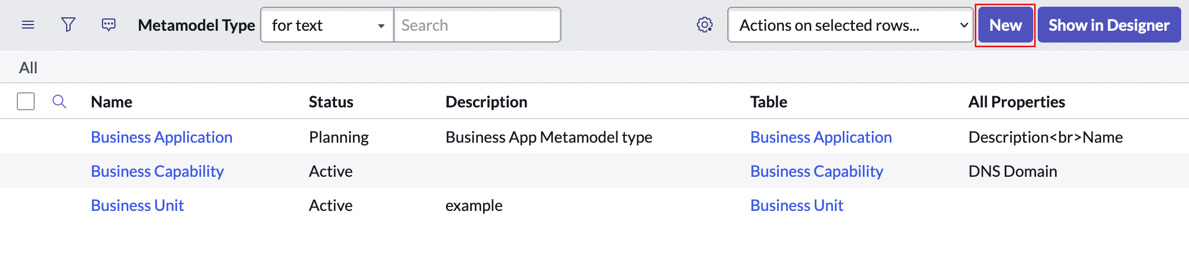The height and width of the screenshot is (254, 1189).
Task: Sort by the Status column header
Action: click(x=331, y=102)
